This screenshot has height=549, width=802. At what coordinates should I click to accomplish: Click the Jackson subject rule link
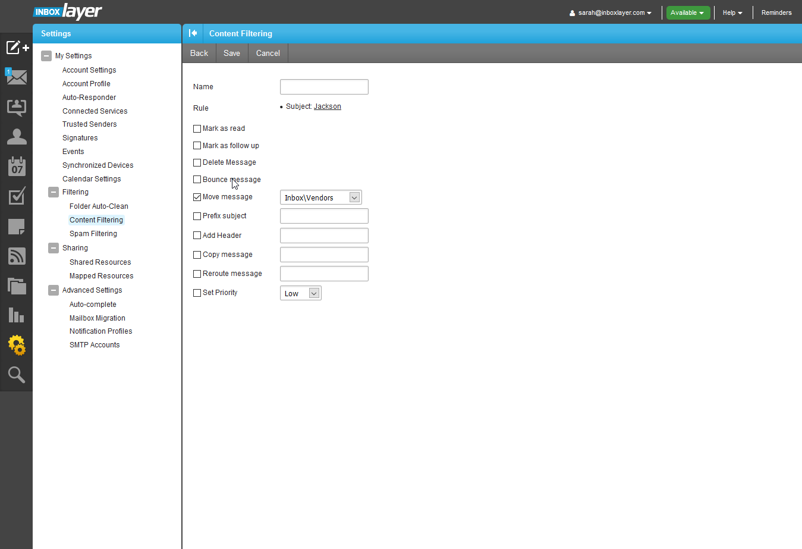click(x=327, y=106)
